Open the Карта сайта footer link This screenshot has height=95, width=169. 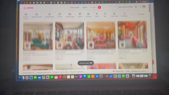tap(64, 72)
